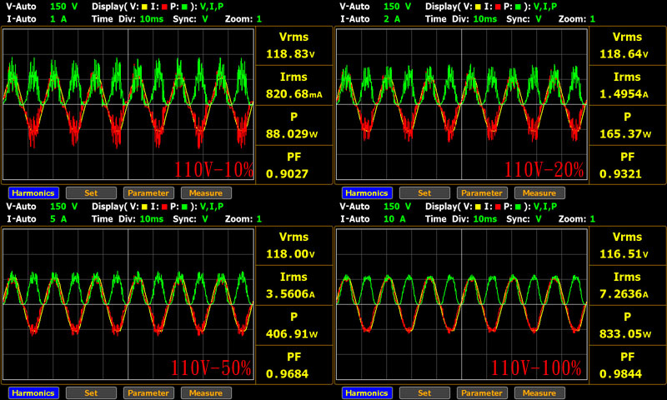Select the P 833.05W reading
Image resolution: width=667 pixels, height=400 pixels.
(628, 325)
